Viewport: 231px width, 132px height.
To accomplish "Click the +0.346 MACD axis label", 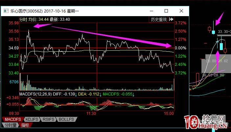I will 12,98.
